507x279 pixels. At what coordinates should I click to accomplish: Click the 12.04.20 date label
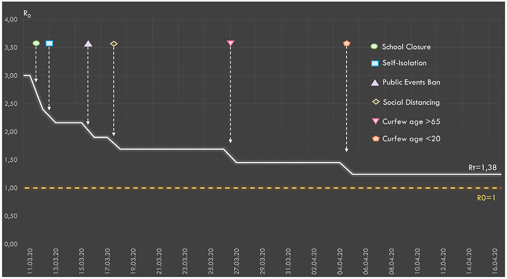[x=443, y=261]
